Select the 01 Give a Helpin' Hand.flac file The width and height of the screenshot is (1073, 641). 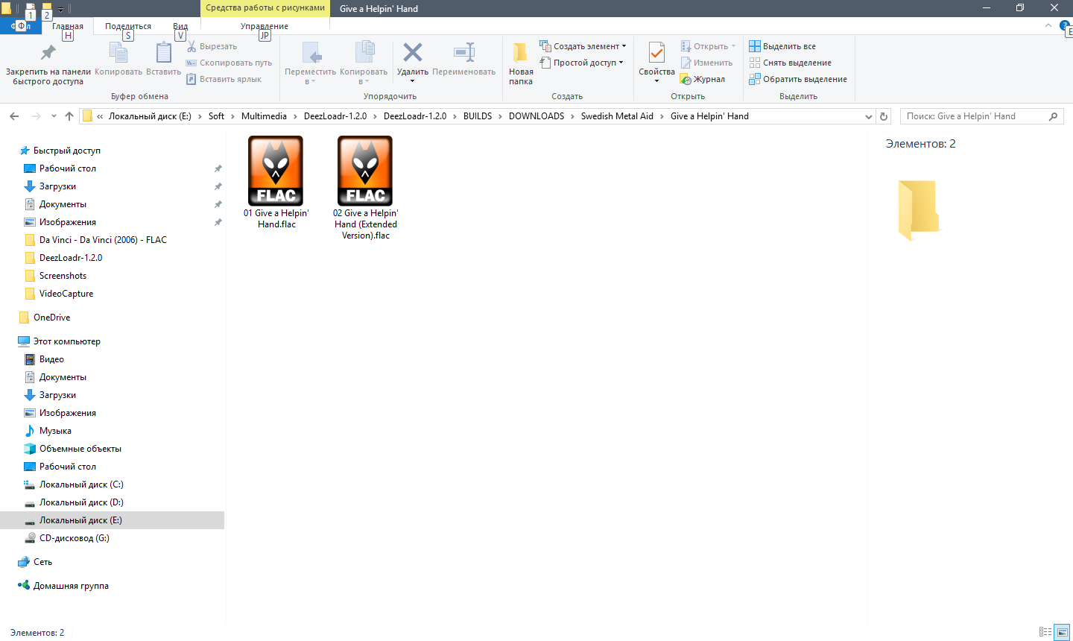tap(276, 182)
